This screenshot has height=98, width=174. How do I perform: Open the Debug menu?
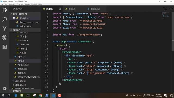(27, 4)
